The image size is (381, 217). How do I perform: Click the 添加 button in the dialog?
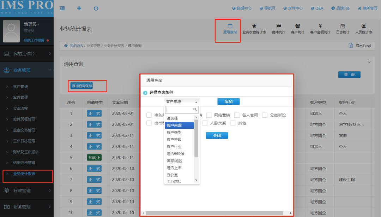[x=228, y=102]
